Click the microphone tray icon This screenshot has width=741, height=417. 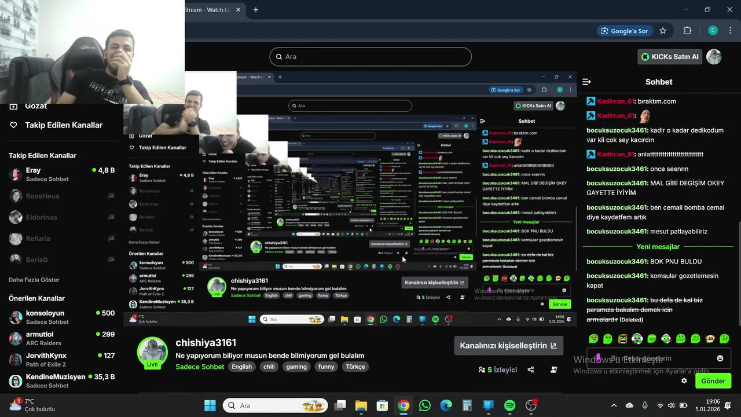pyautogui.click(x=644, y=405)
